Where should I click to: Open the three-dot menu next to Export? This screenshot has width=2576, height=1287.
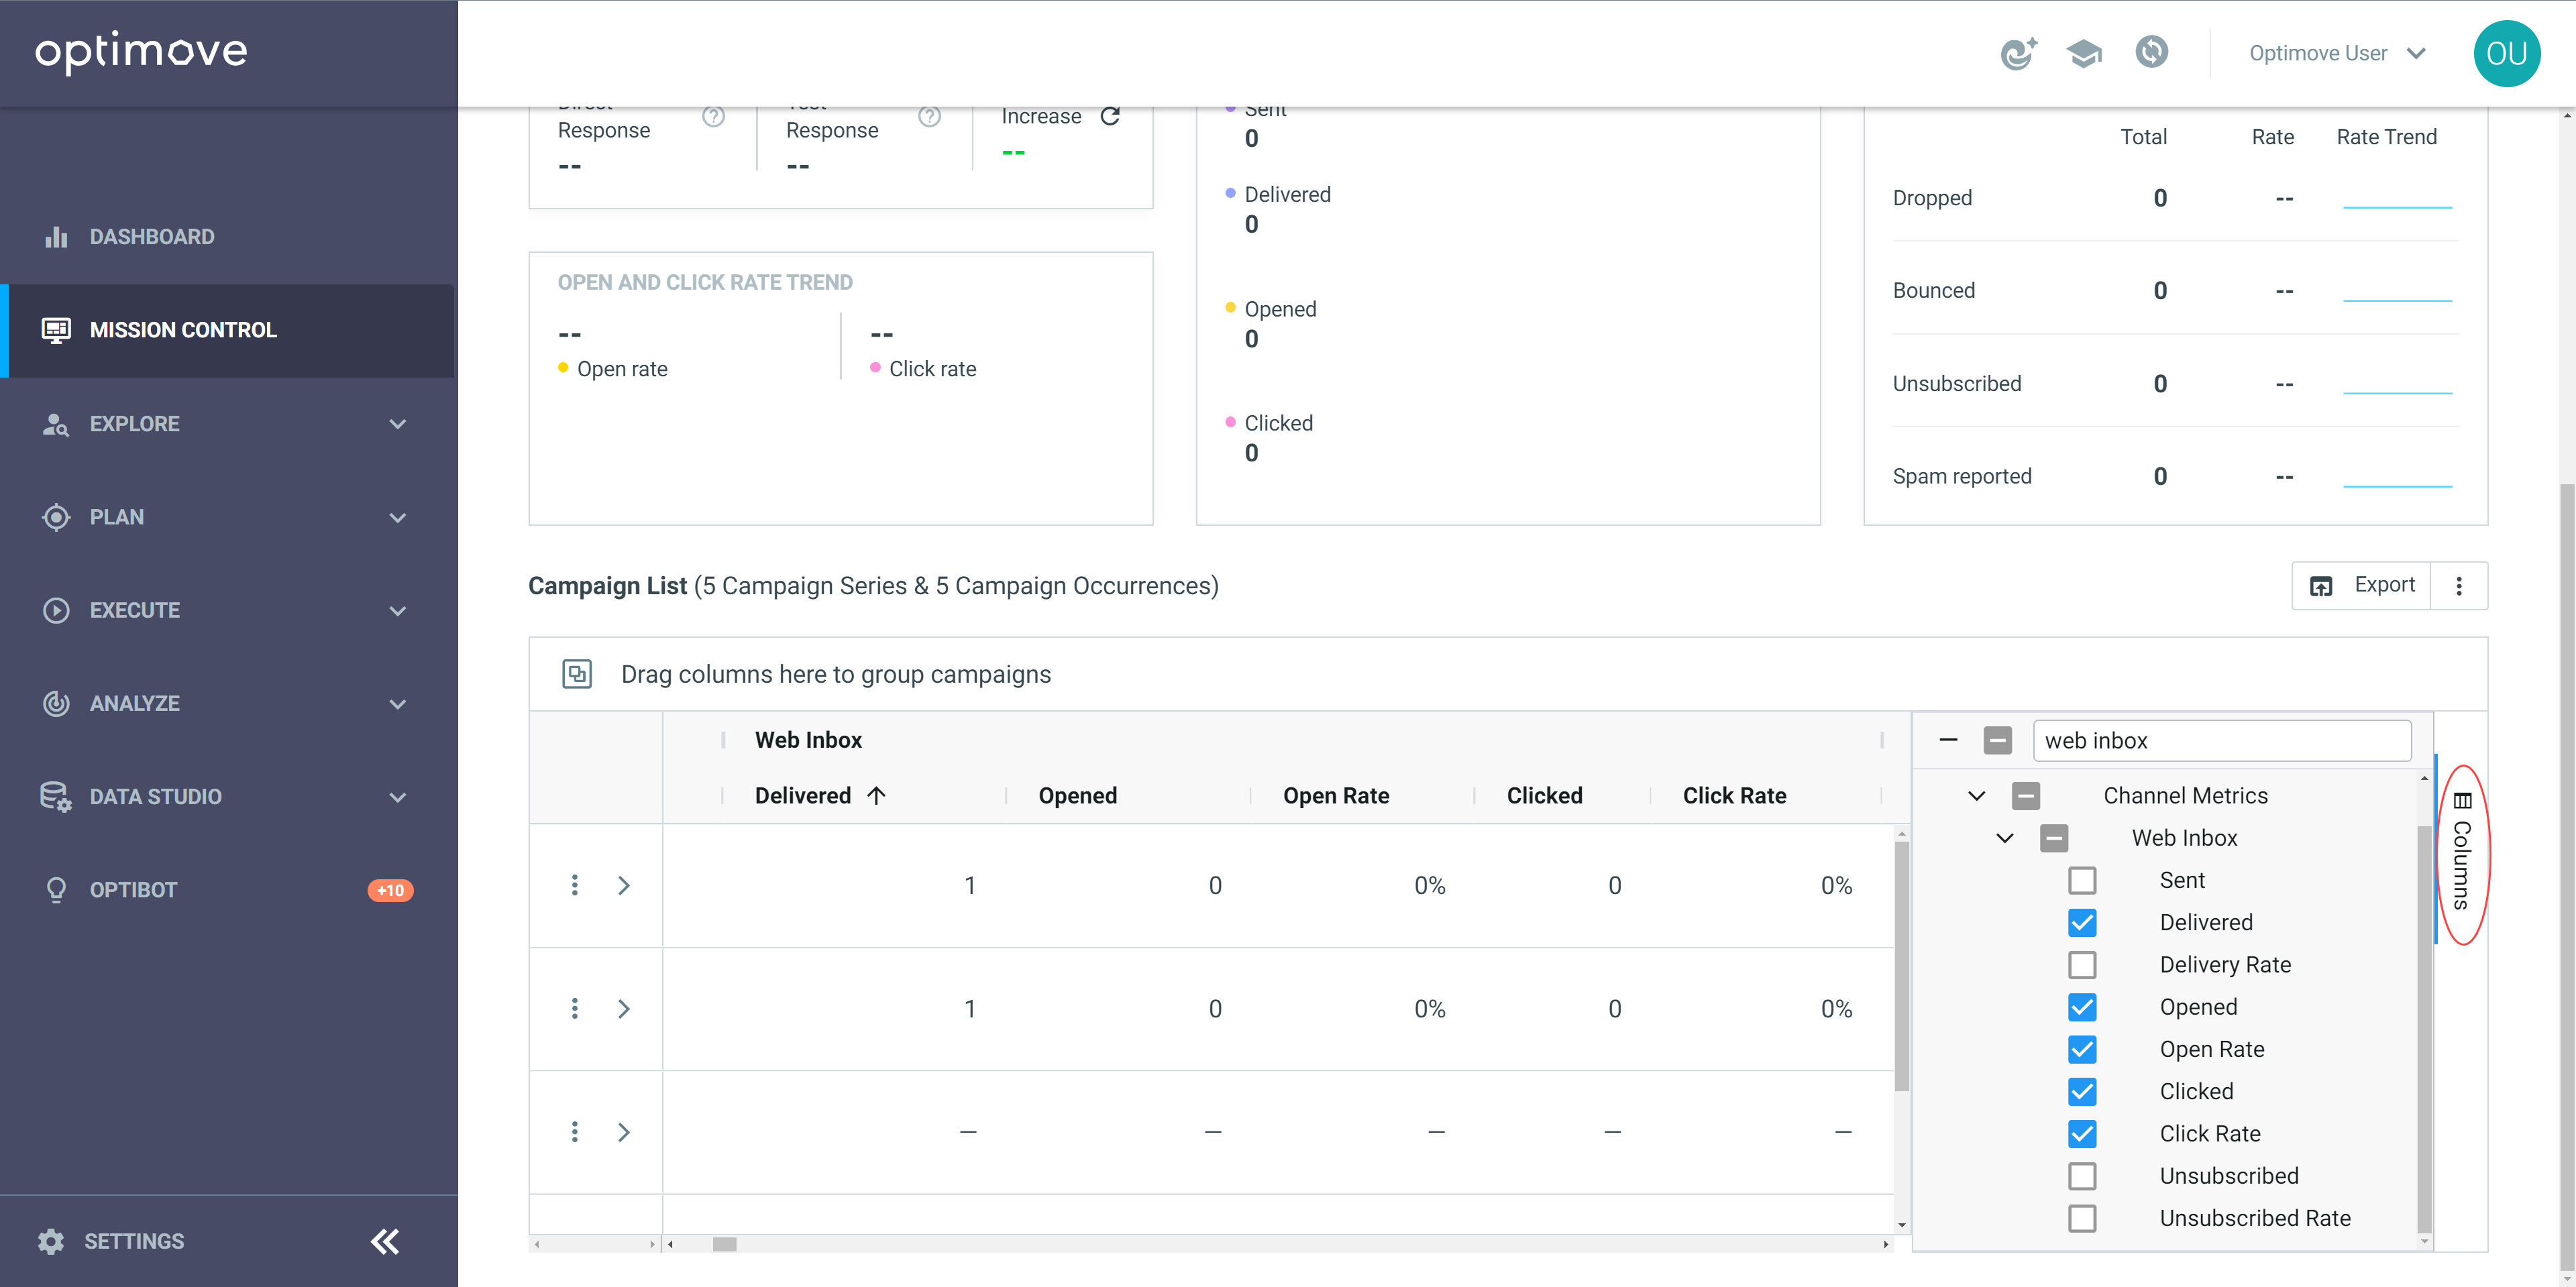[2459, 586]
